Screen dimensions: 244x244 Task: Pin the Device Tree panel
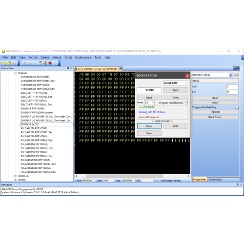[x=68, y=68]
